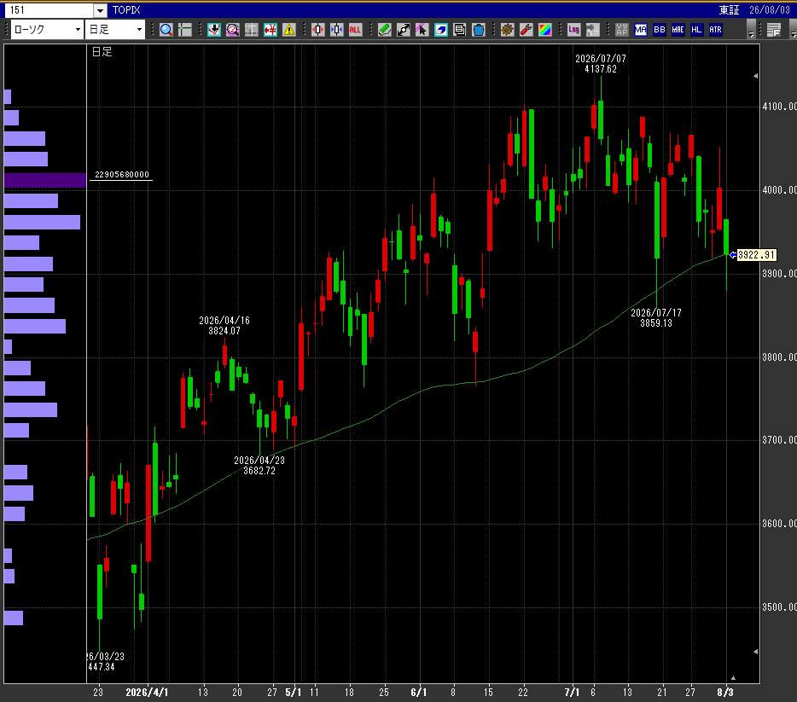Toggle the MAE envelope indicator

(x=678, y=30)
